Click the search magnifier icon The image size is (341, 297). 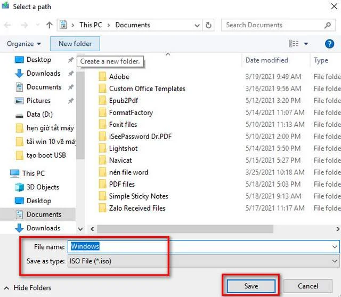pos(327,25)
